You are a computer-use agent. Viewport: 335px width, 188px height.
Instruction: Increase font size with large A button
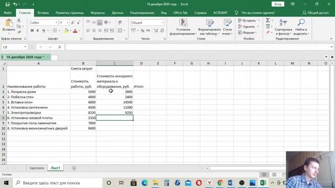point(73,22)
